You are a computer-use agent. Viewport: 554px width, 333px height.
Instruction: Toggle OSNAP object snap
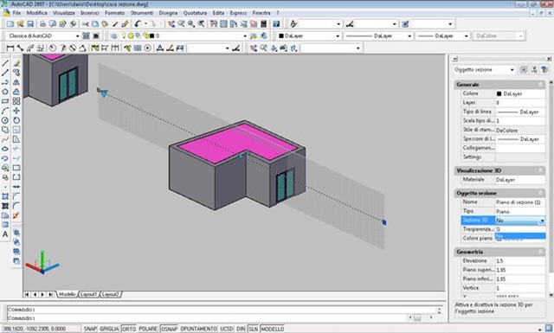170,329
